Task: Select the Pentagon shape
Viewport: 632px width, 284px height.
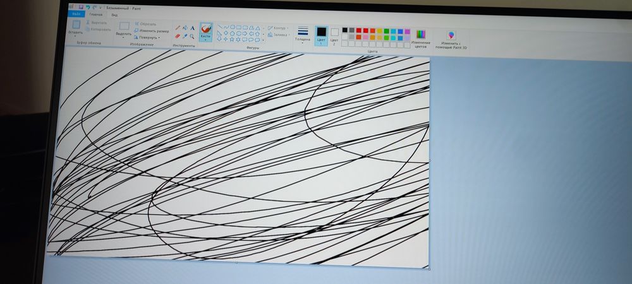Action: [x=232, y=33]
